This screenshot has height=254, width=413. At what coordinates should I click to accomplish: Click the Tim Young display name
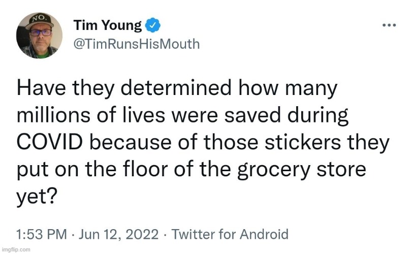(107, 24)
